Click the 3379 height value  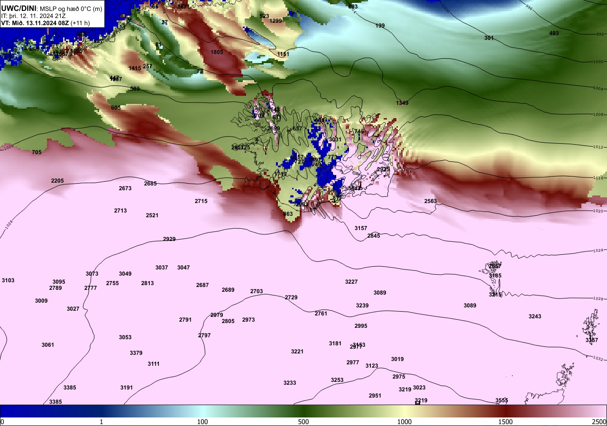[x=136, y=353]
